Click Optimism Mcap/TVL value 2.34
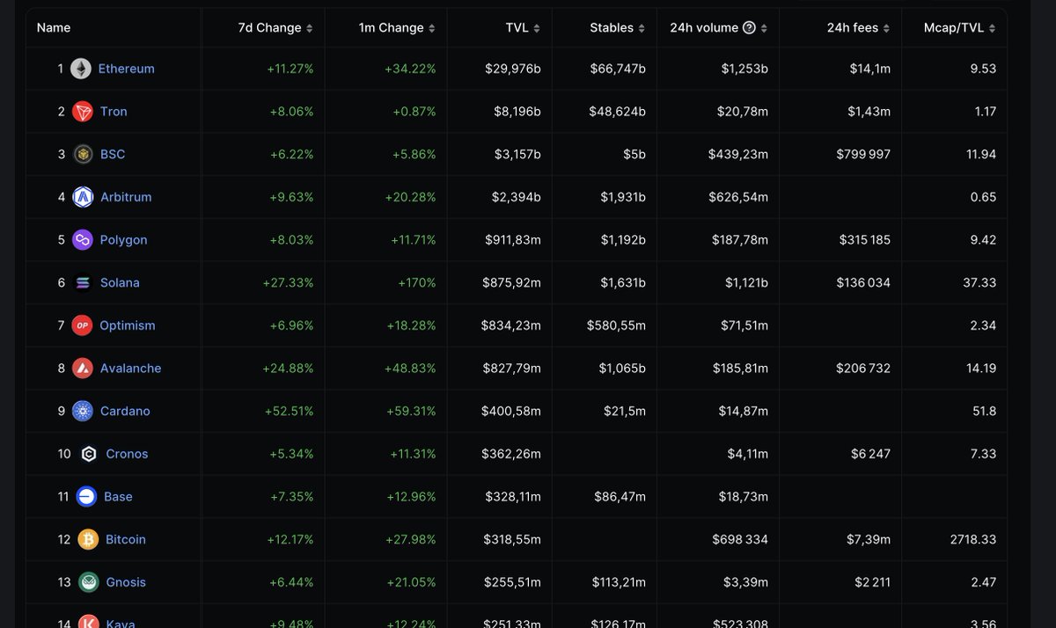 pos(983,325)
